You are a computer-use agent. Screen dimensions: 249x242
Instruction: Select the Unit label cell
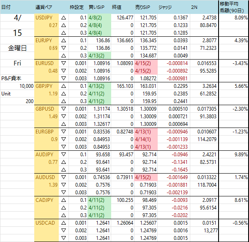tap(17, 94)
